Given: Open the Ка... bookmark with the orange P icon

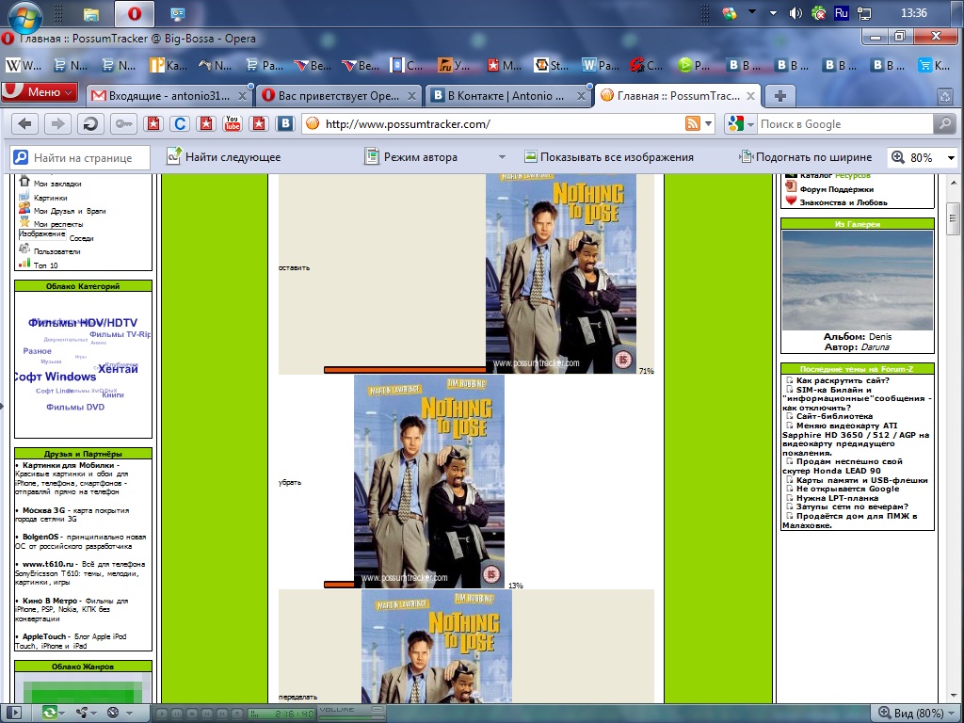Looking at the screenshot, I should point(169,65).
